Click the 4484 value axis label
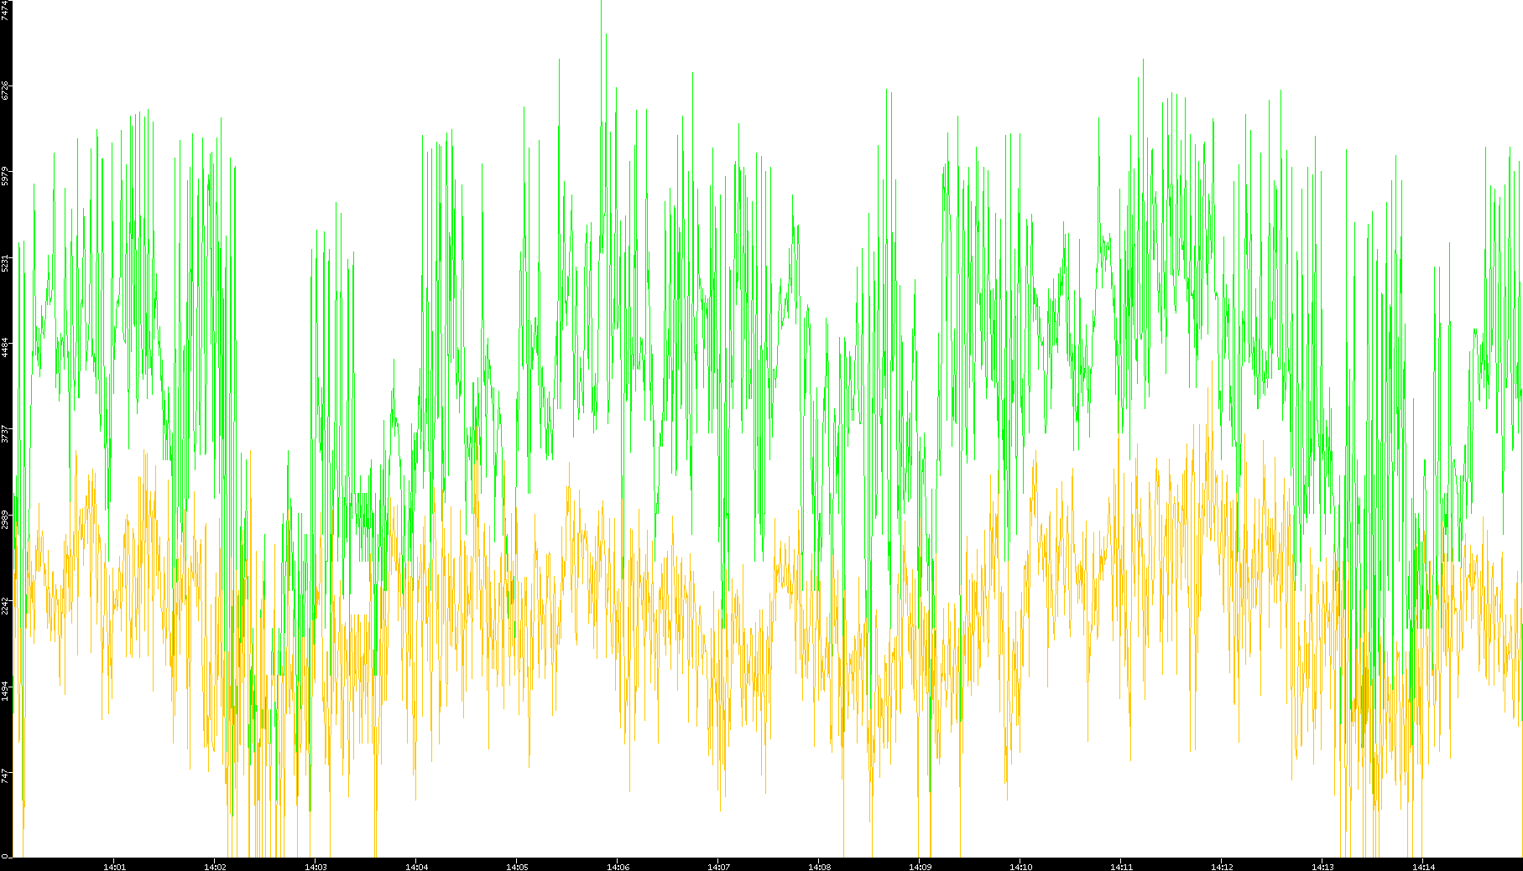 pyautogui.click(x=6, y=348)
